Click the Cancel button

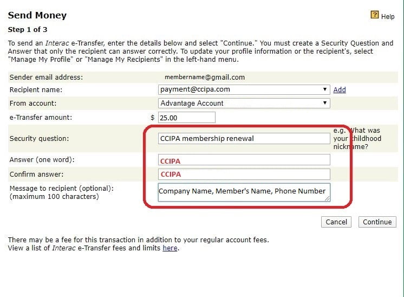336,222
